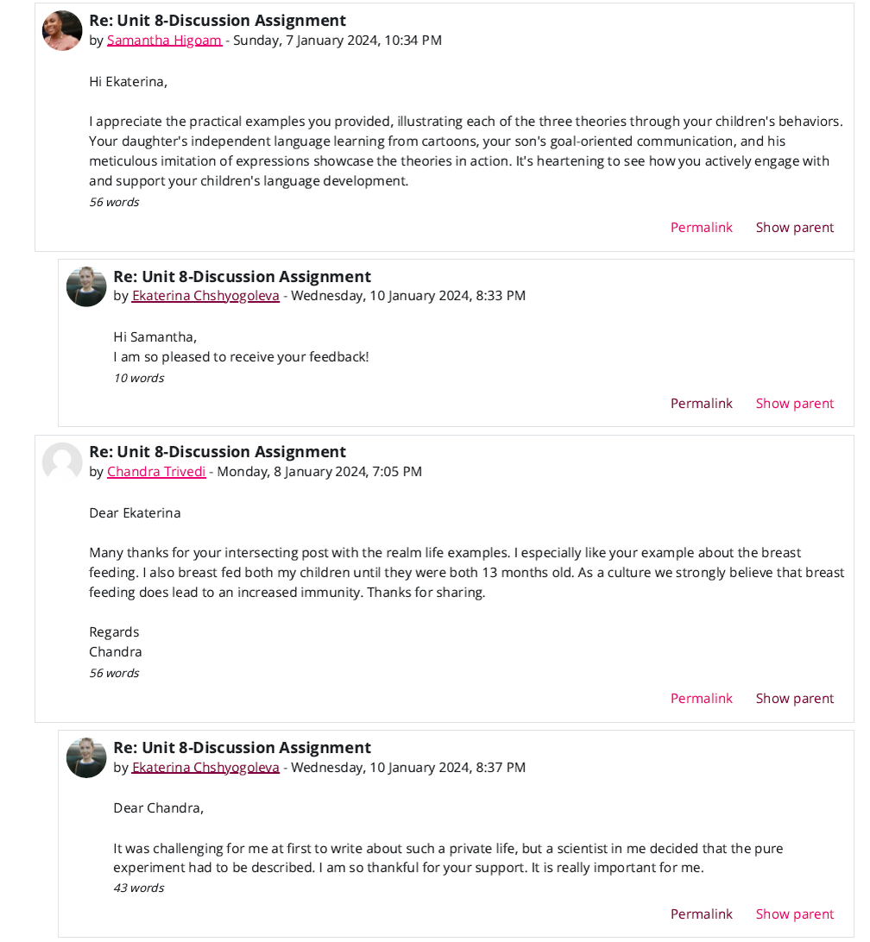The width and height of the screenshot is (870, 942).
Task: Open Chandra Trivedi's author profile link
Action: 156,472
